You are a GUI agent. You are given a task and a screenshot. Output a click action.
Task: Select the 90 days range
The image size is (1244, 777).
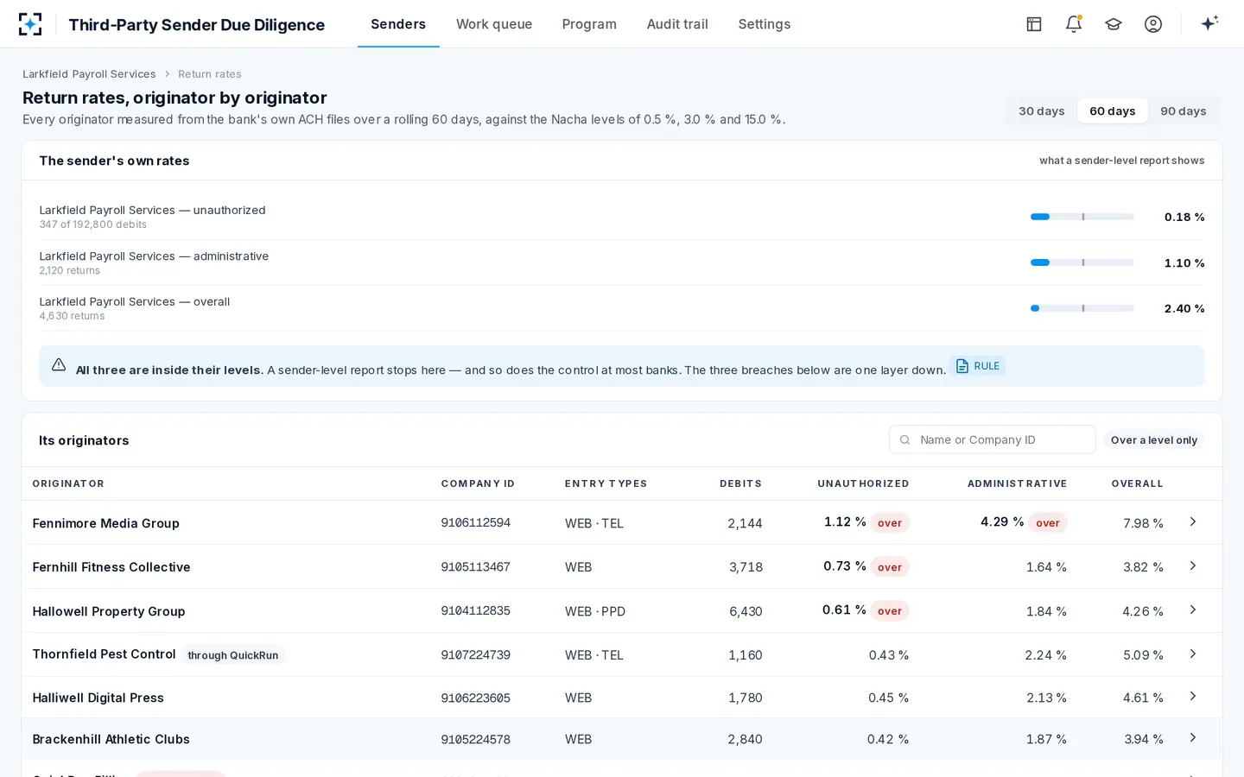tap(1184, 111)
